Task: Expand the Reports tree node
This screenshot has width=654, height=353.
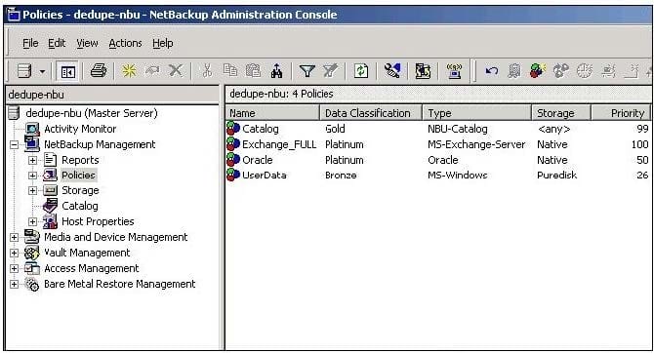Action: tap(32, 160)
